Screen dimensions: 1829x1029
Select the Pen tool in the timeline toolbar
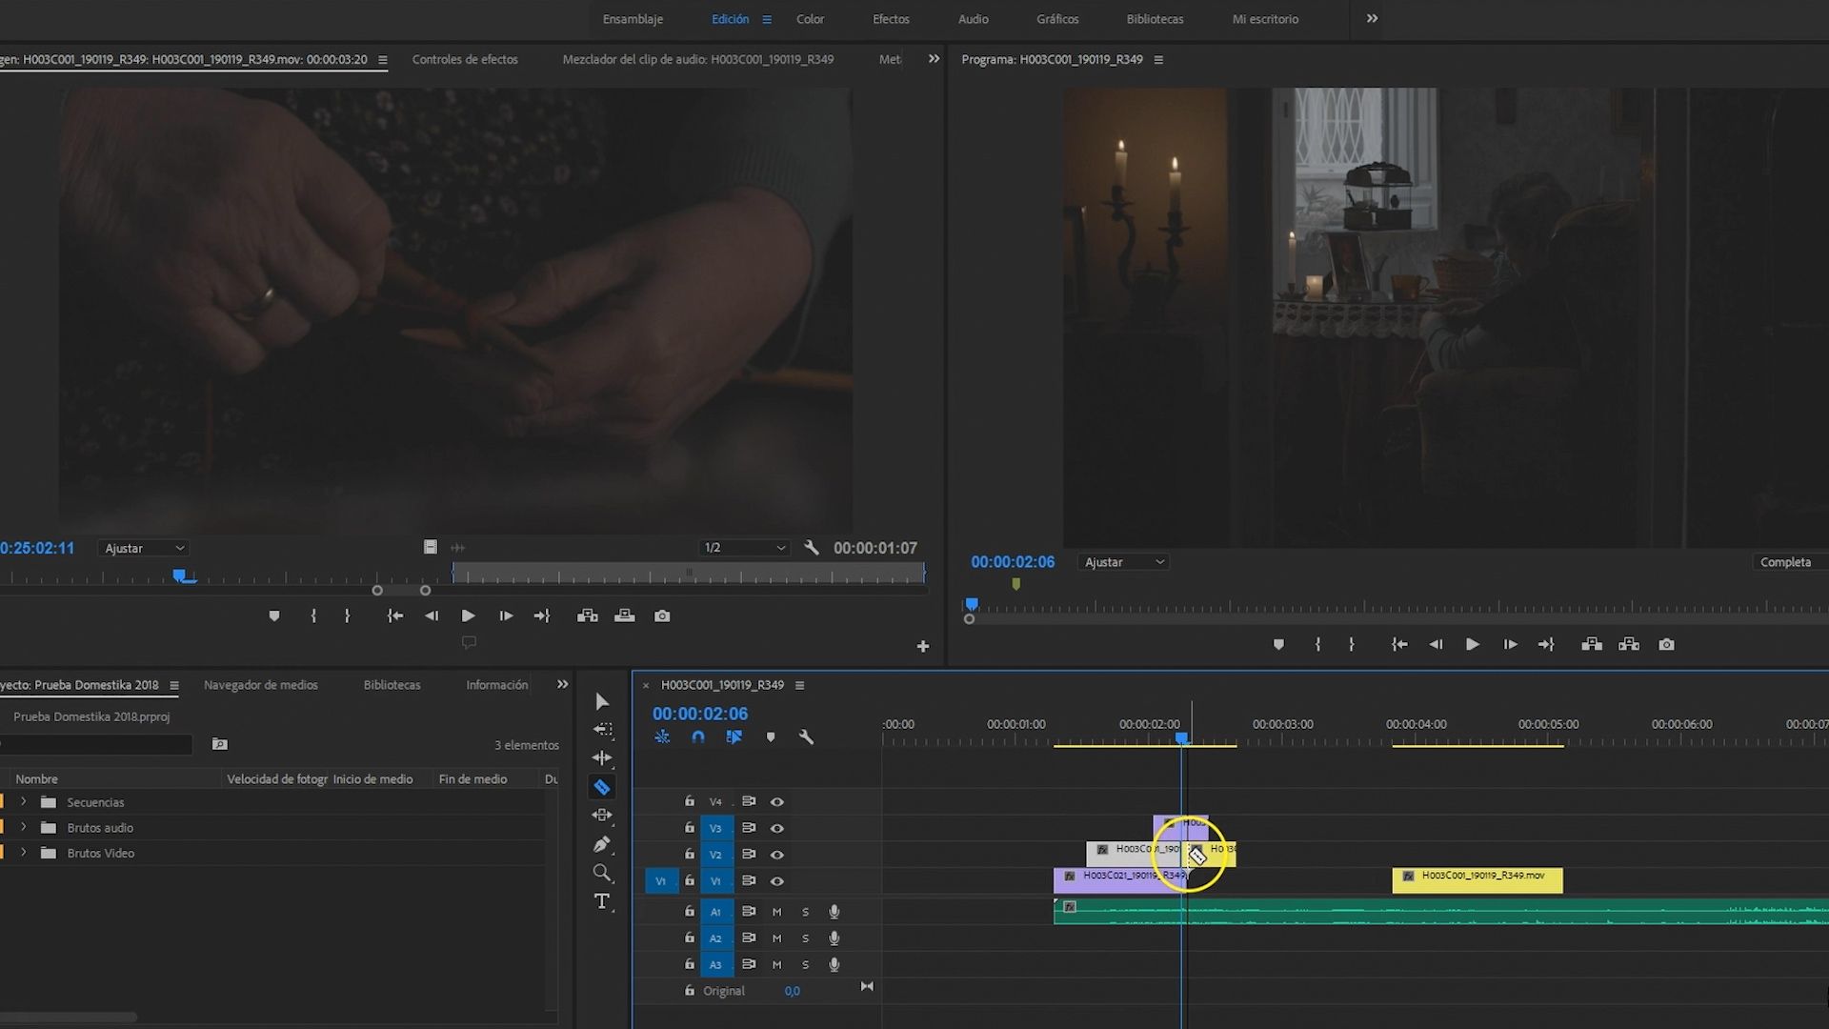click(x=602, y=844)
